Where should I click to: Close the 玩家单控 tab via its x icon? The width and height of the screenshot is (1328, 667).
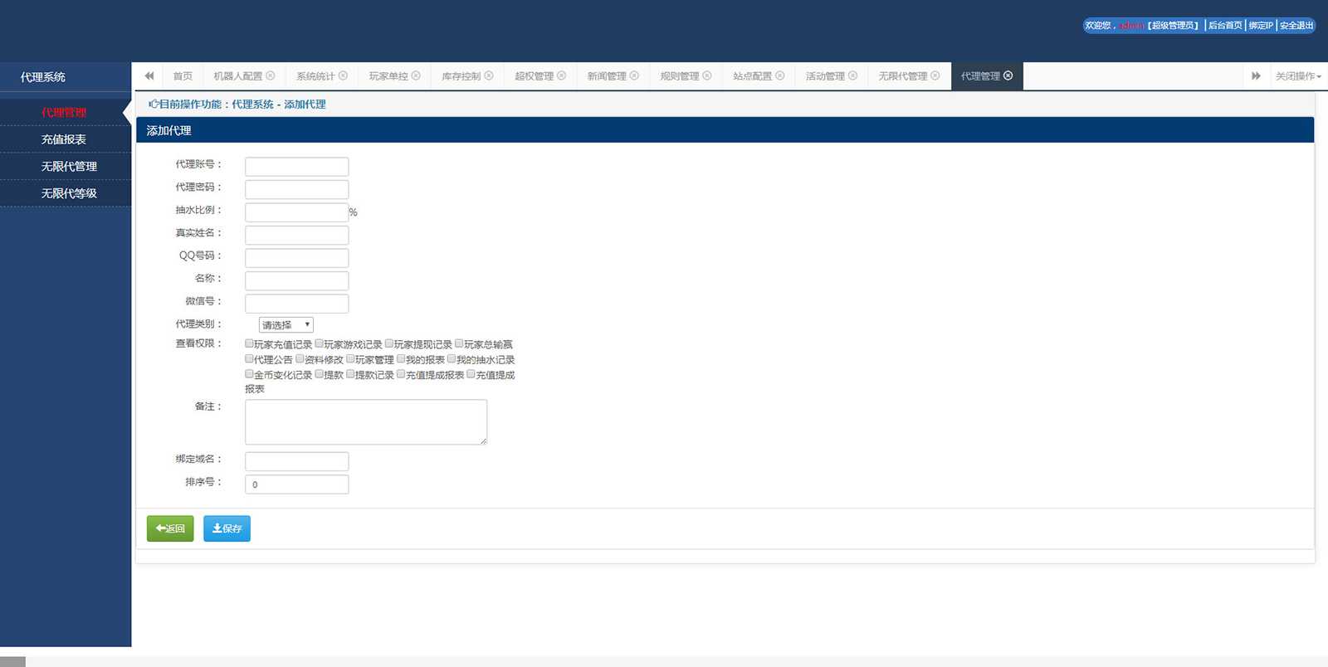click(x=416, y=75)
